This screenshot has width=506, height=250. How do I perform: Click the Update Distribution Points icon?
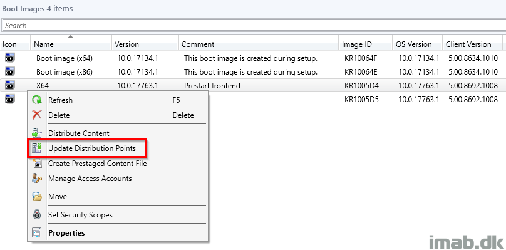click(37, 148)
